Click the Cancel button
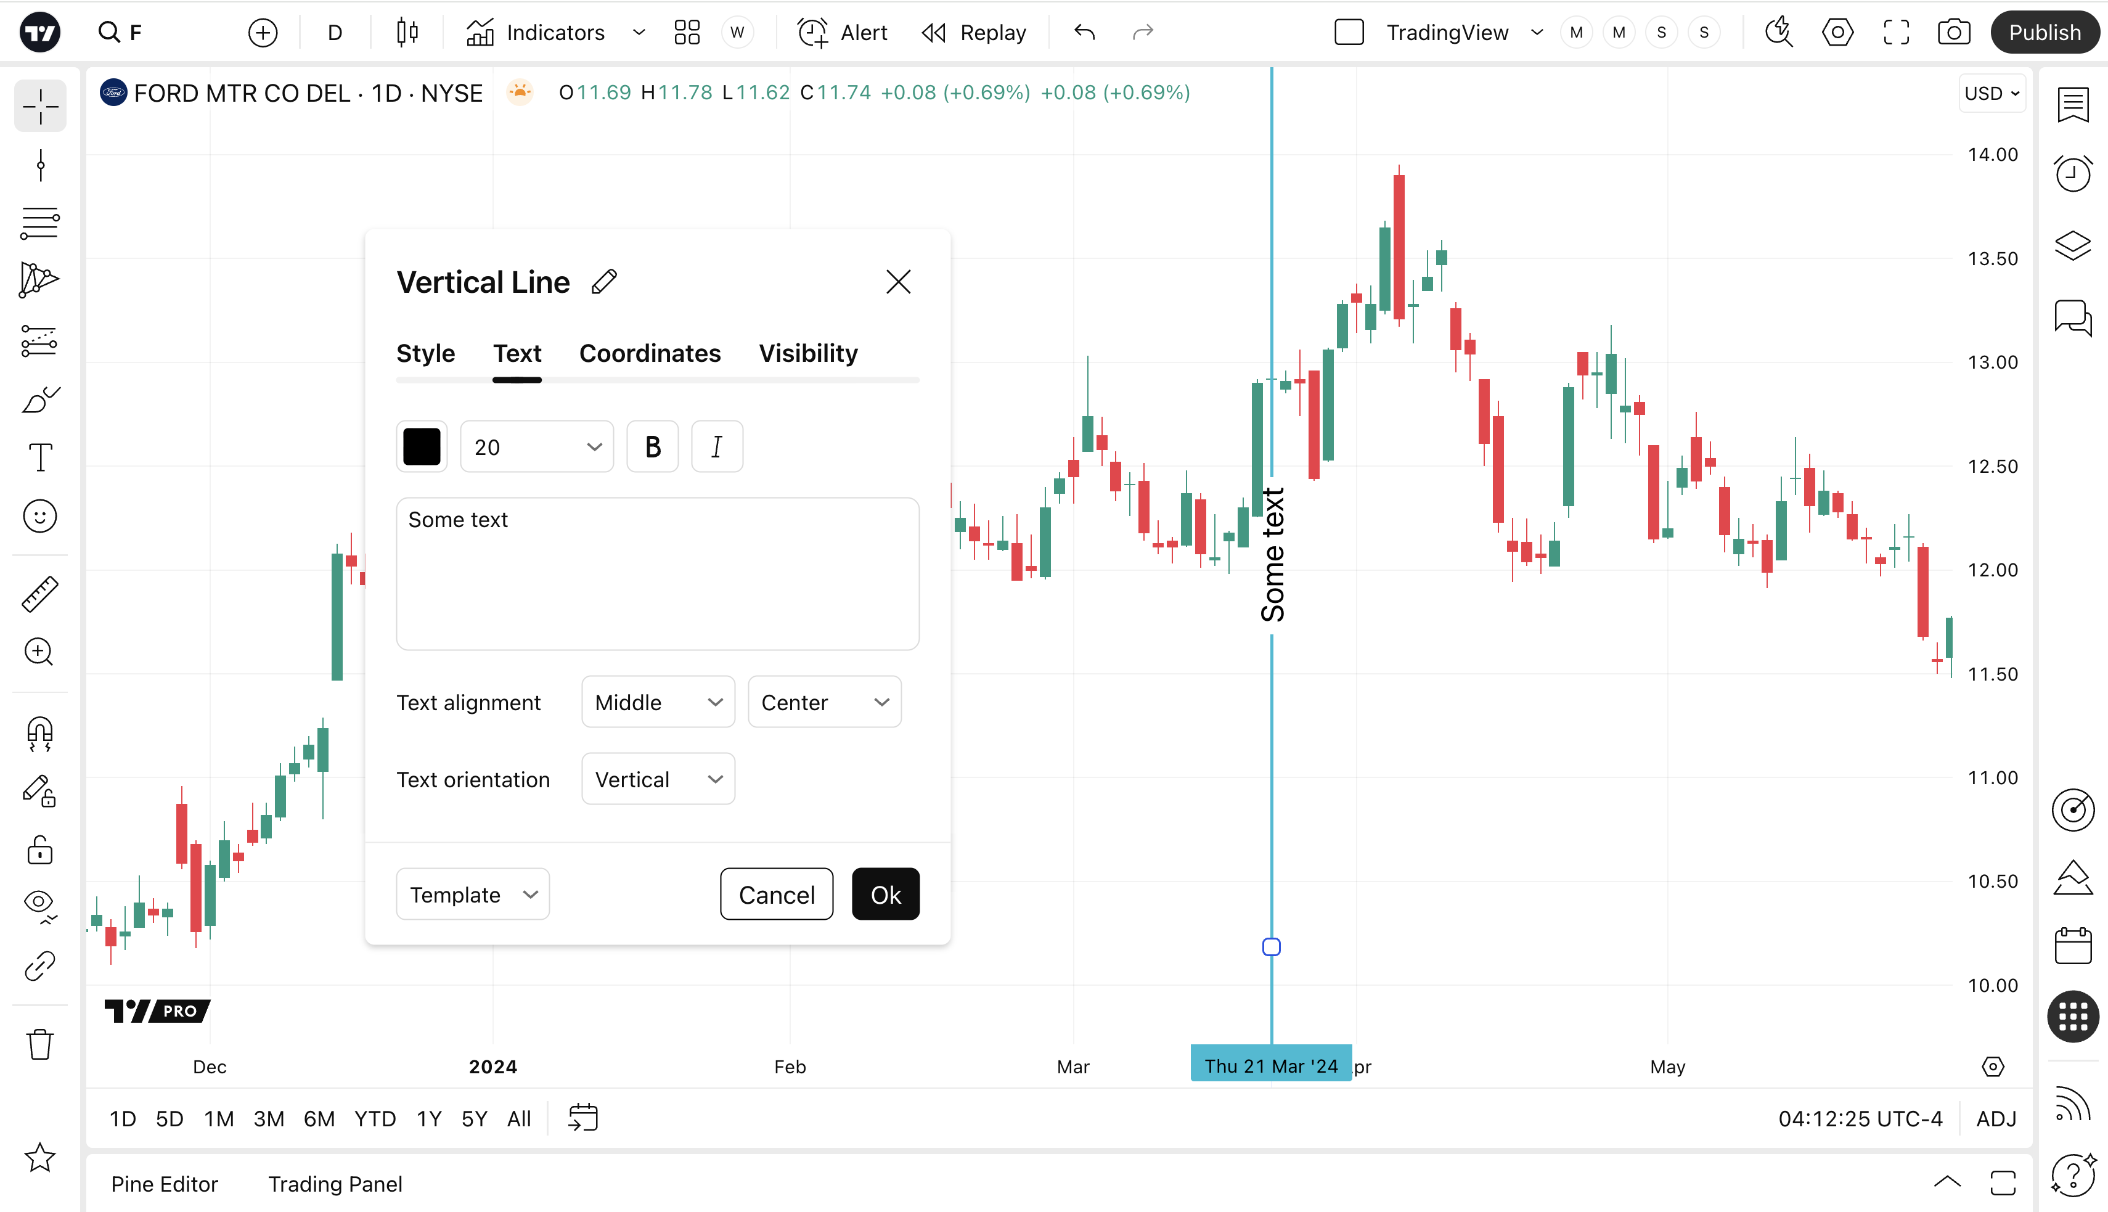The width and height of the screenshot is (2108, 1212). [775, 894]
